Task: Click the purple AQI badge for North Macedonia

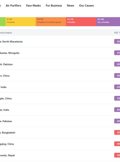Action: pyautogui.click(x=117, y=41)
